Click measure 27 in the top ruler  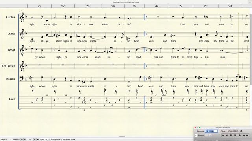(181, 6)
